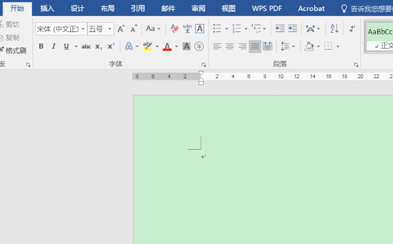Align text left
Image resolution: width=393 pixels, height=244 pixels.
click(x=217, y=46)
